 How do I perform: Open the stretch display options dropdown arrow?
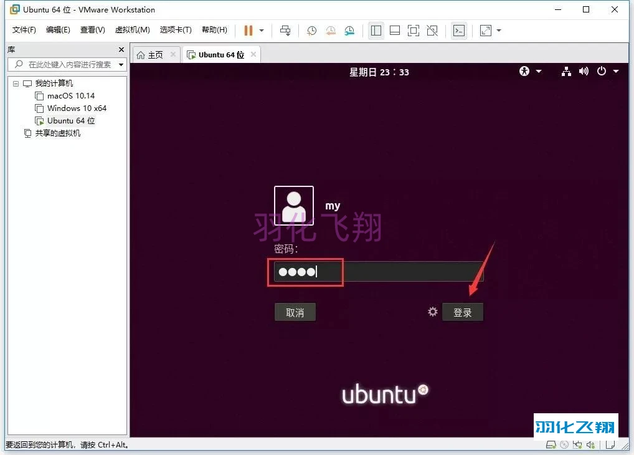click(x=499, y=31)
